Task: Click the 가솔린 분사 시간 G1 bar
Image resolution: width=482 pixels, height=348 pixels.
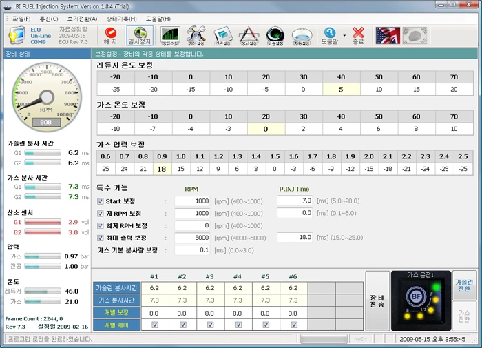Action: click(43, 152)
